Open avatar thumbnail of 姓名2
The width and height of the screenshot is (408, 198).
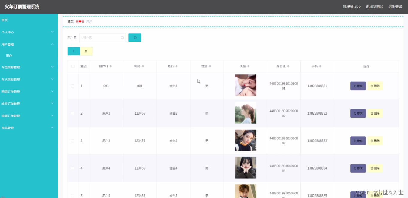coord(245,113)
